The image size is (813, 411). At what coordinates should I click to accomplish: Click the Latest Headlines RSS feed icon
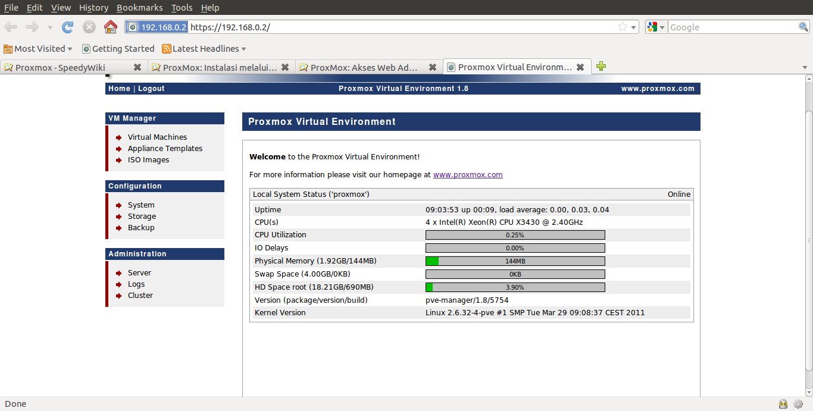point(167,49)
